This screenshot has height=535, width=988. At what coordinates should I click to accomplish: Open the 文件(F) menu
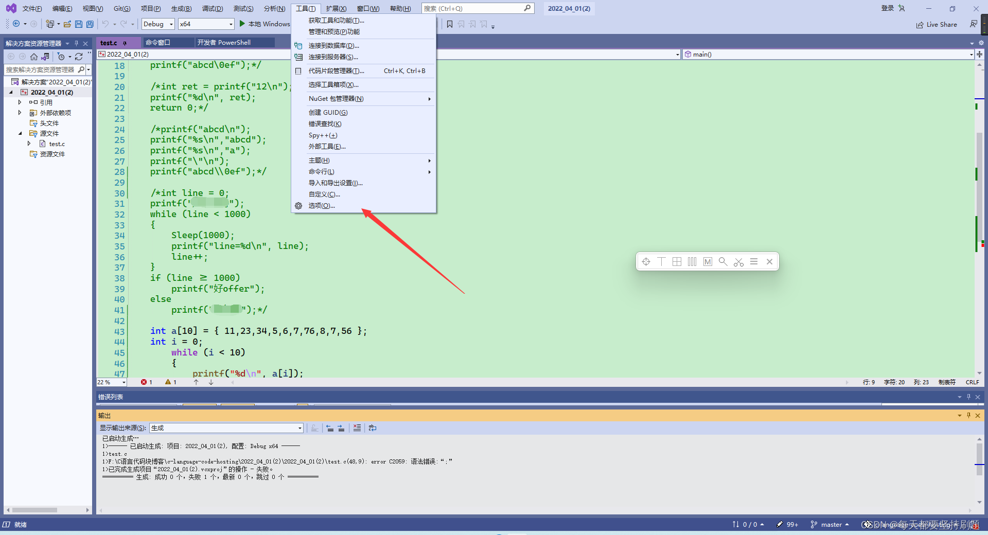click(32, 9)
